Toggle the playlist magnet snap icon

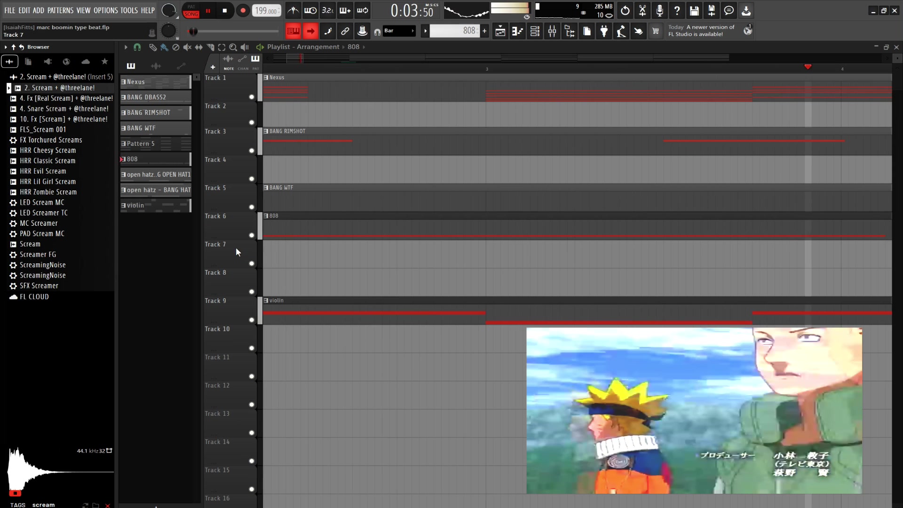137,47
